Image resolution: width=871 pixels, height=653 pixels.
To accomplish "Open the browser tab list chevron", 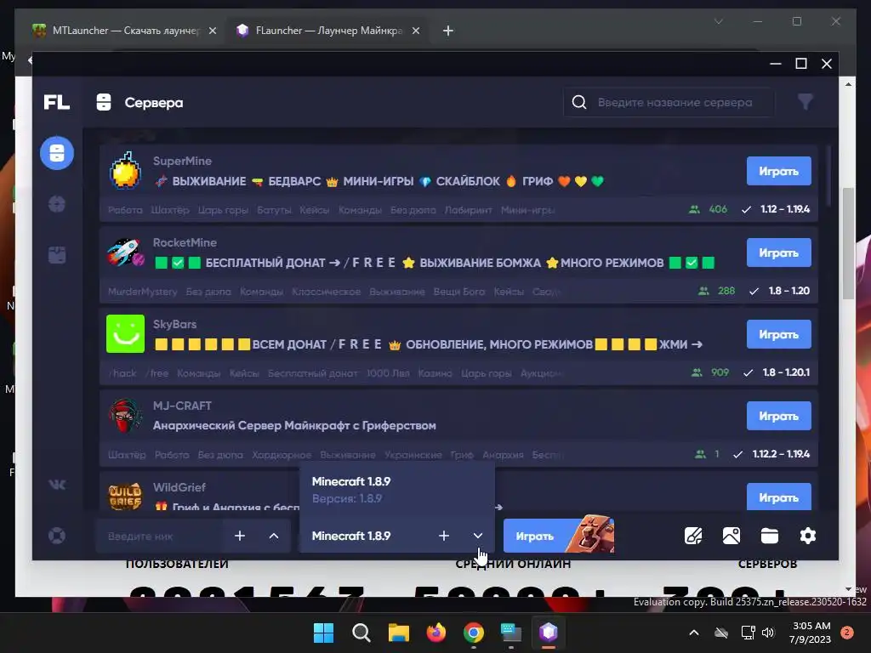I will pyautogui.click(x=718, y=21).
